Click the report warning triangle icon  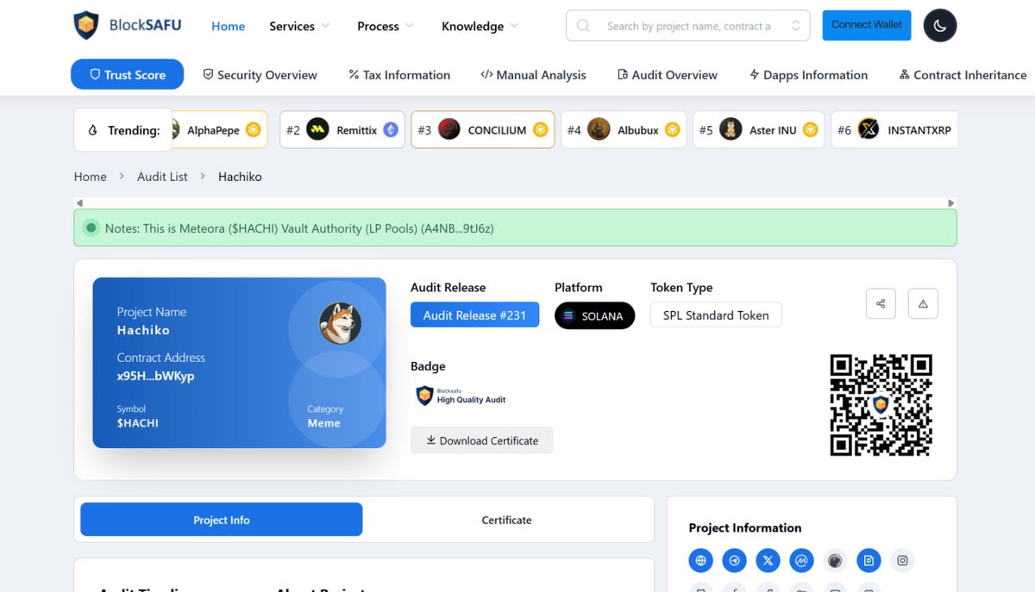923,303
